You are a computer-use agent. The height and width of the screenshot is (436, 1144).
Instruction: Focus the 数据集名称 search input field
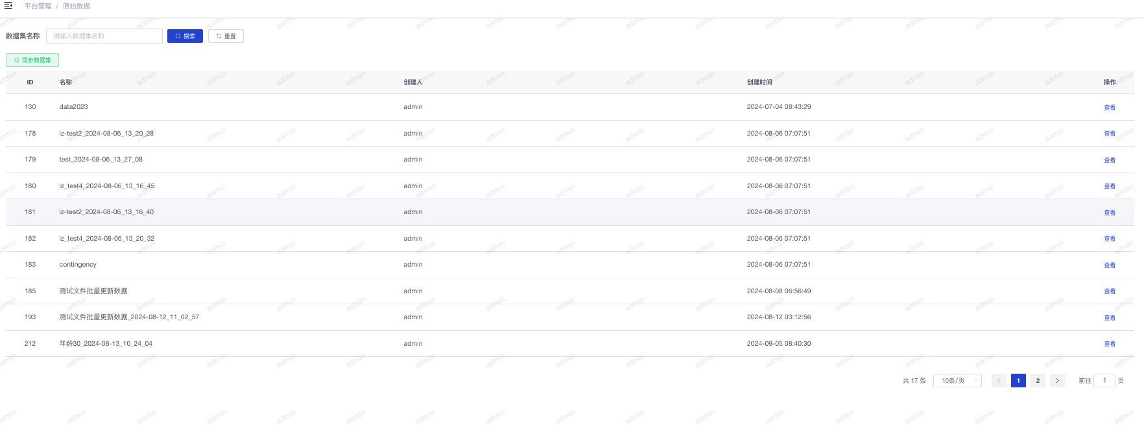104,36
